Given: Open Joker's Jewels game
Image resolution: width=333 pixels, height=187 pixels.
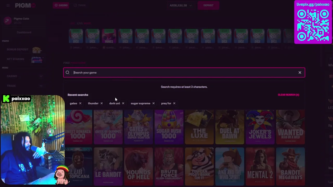Looking at the screenshot, I should pyautogui.click(x=260, y=127).
